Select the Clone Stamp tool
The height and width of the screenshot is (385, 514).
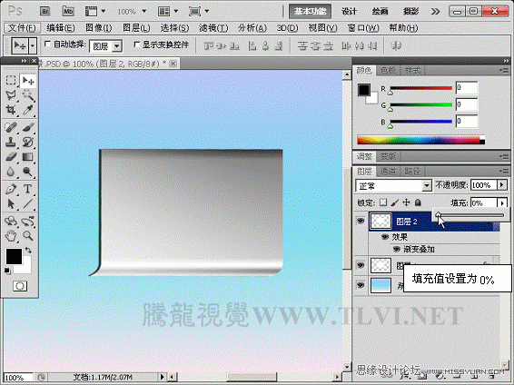point(11,142)
